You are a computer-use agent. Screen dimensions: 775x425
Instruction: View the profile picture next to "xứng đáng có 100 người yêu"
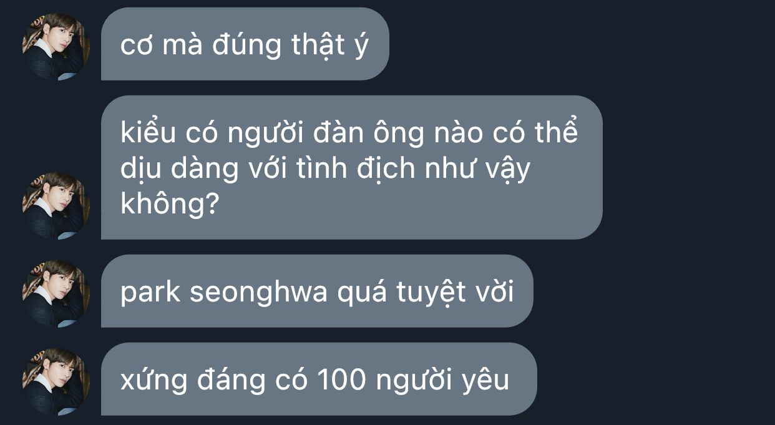(x=56, y=381)
